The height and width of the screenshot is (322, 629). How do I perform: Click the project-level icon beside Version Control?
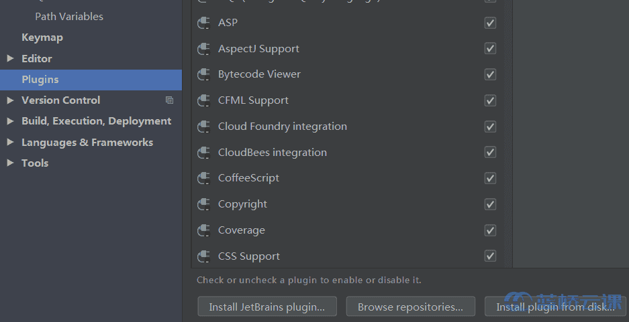pos(169,100)
